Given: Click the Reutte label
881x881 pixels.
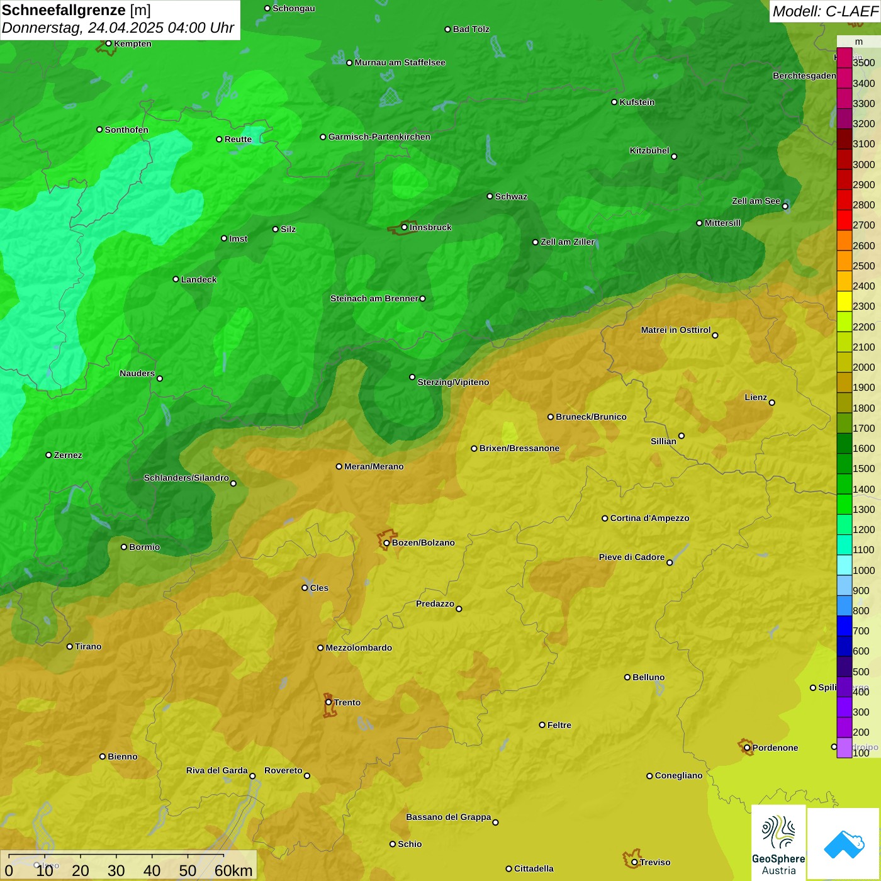Looking at the screenshot, I should (238, 140).
